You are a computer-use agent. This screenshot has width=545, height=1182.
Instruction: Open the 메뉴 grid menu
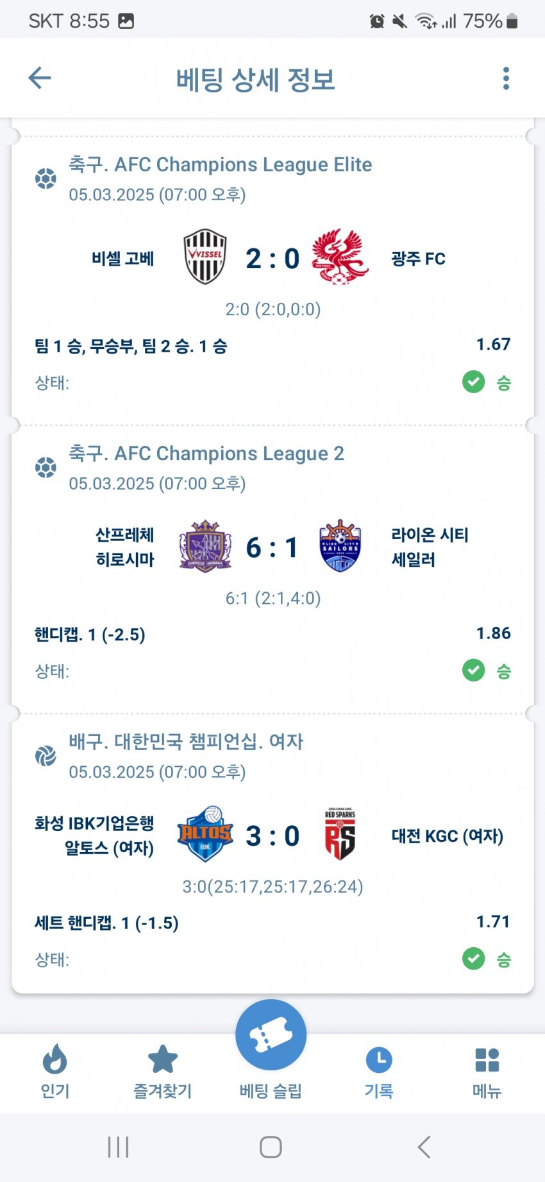[487, 1071]
